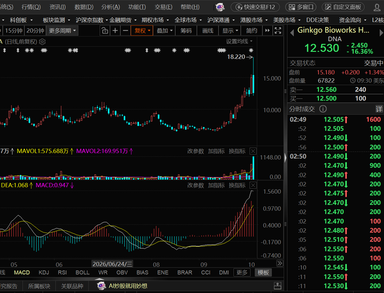Viewport: 384px width, 293px height.
Task: Open the user account profile icon
Action: (x=377, y=7)
